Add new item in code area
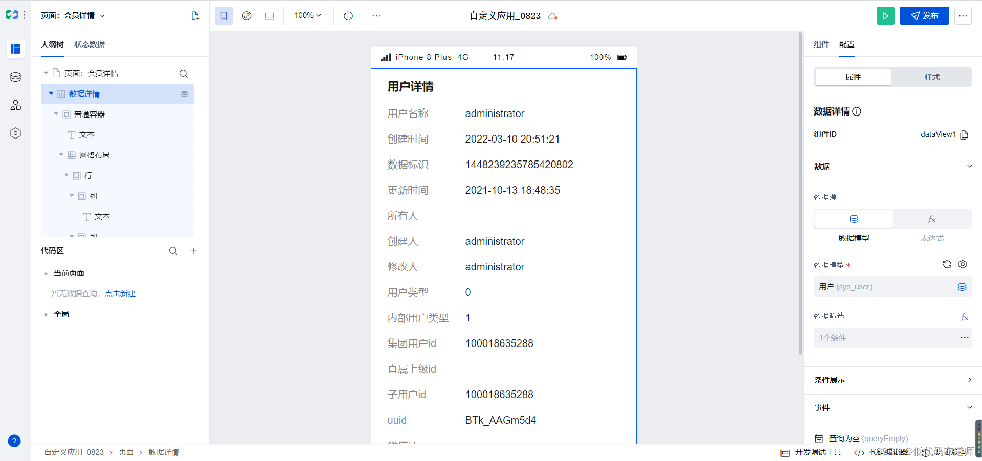 click(x=194, y=251)
